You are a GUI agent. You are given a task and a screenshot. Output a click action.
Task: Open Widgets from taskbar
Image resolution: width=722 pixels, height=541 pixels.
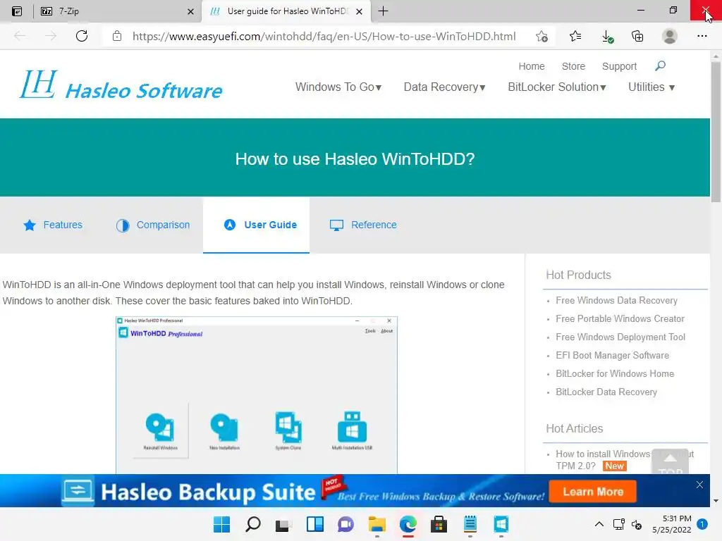pyautogui.click(x=315, y=524)
